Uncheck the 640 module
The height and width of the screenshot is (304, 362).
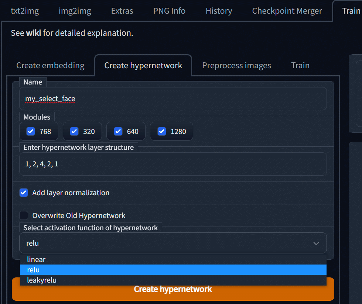coord(118,131)
